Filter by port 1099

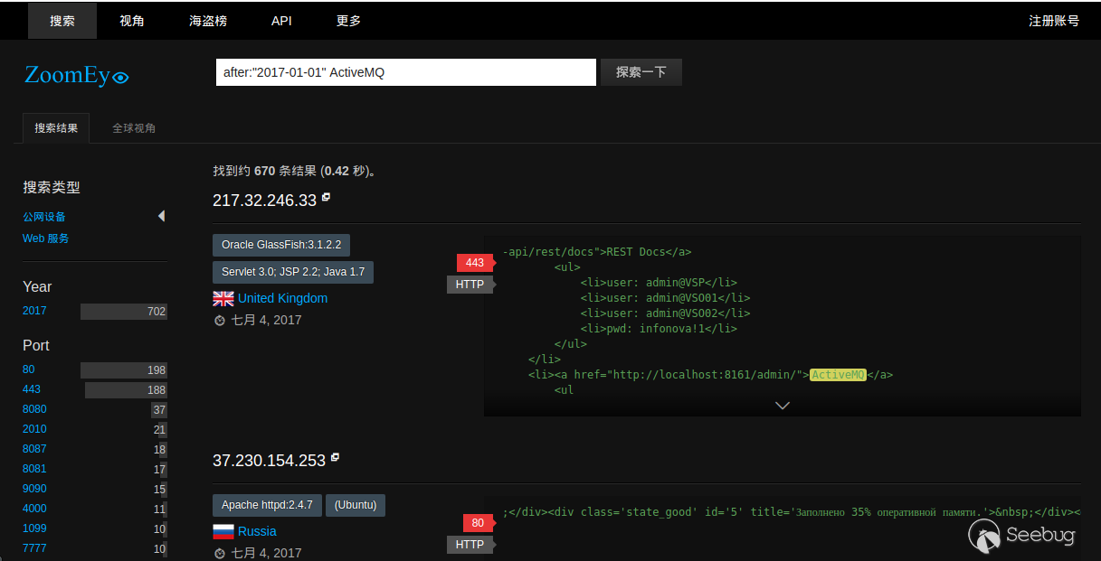[x=34, y=528]
